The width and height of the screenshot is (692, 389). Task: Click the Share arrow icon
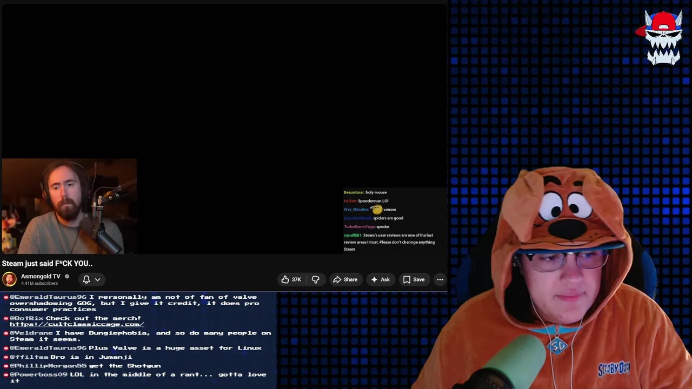coord(337,279)
